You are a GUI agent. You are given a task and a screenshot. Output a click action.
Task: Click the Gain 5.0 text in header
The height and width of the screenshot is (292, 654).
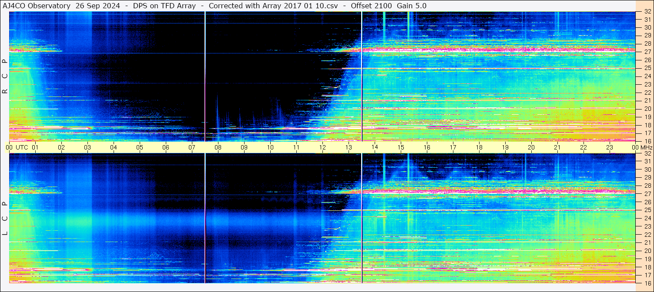(x=412, y=6)
